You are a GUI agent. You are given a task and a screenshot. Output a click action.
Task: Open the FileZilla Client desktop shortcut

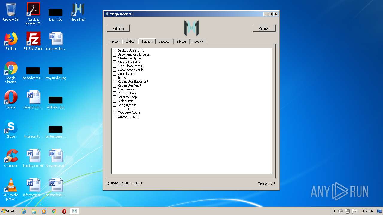point(33,41)
